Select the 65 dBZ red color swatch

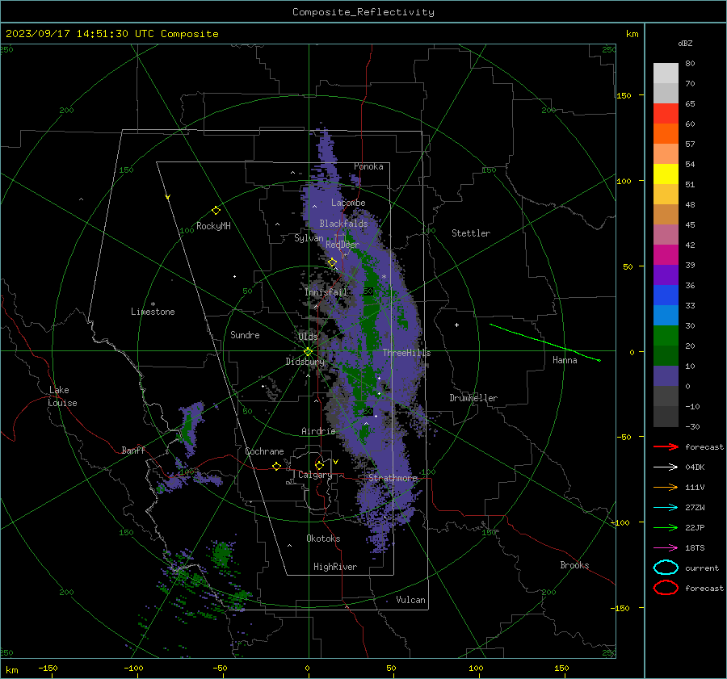[666, 113]
